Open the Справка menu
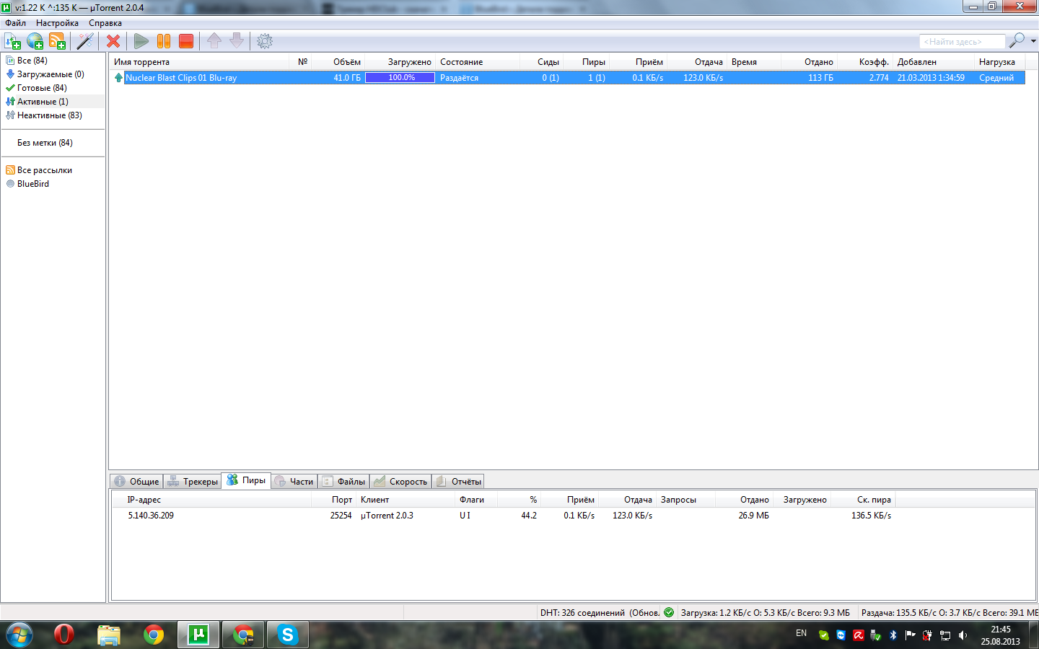The width and height of the screenshot is (1039, 649). coord(105,23)
